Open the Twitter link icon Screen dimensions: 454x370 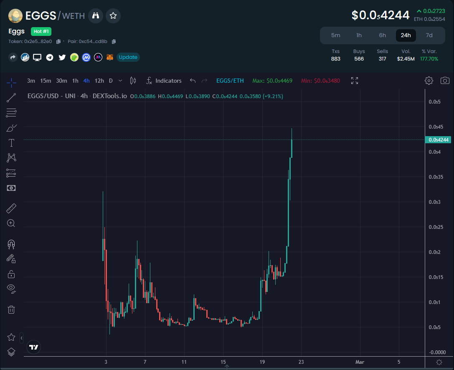point(62,57)
